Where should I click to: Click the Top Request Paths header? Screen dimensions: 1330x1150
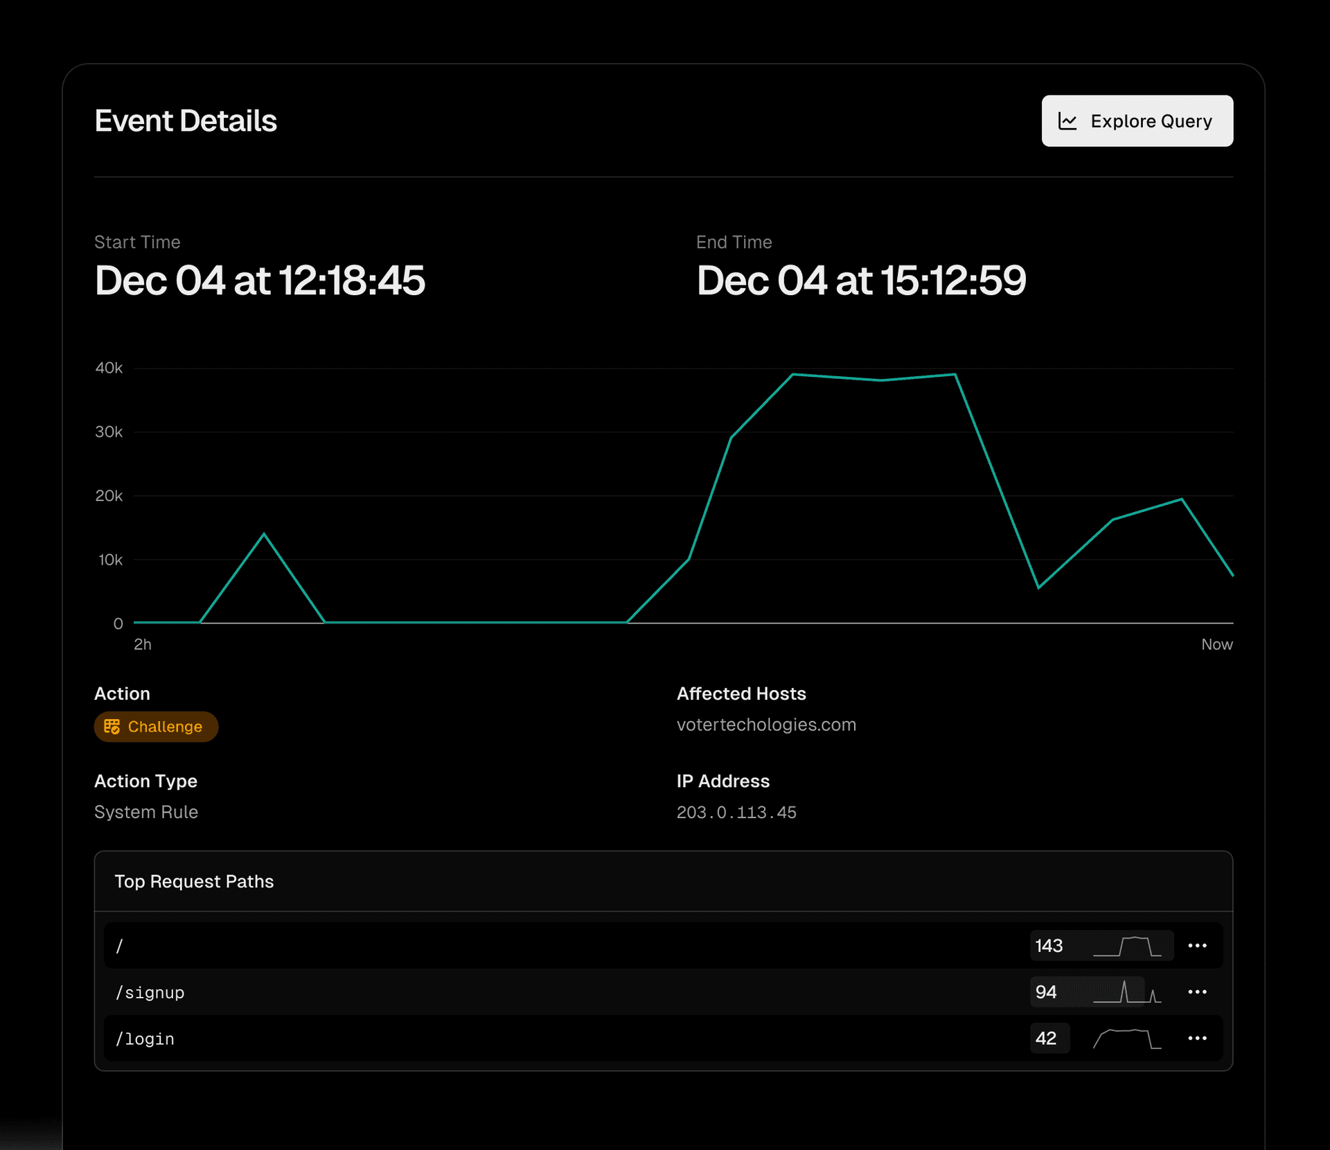pyautogui.click(x=194, y=881)
